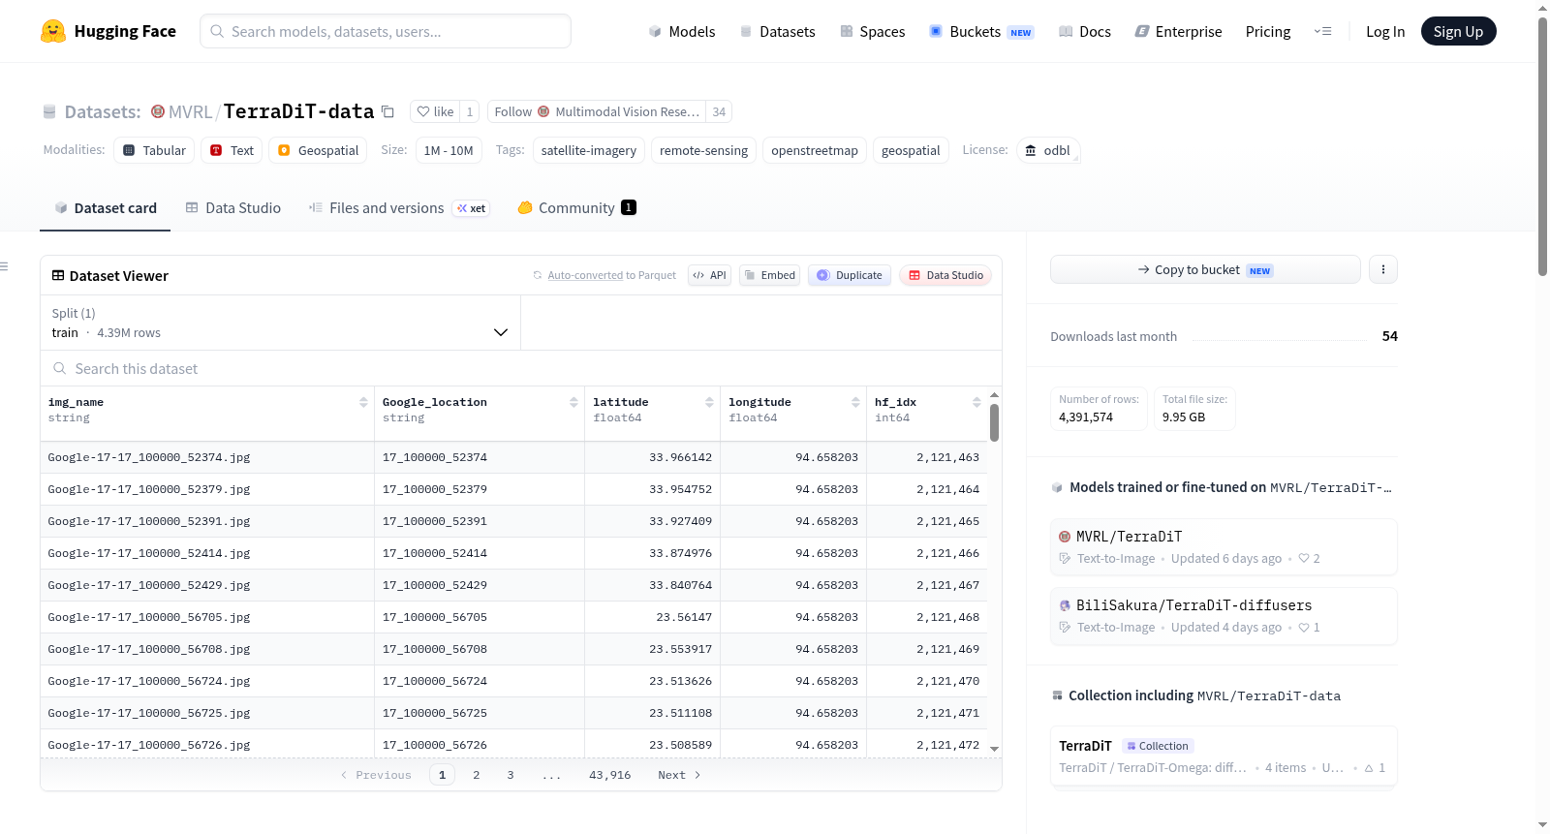Focus the Search this dataset field
Screen dimensions: 1550x834
click(x=521, y=368)
